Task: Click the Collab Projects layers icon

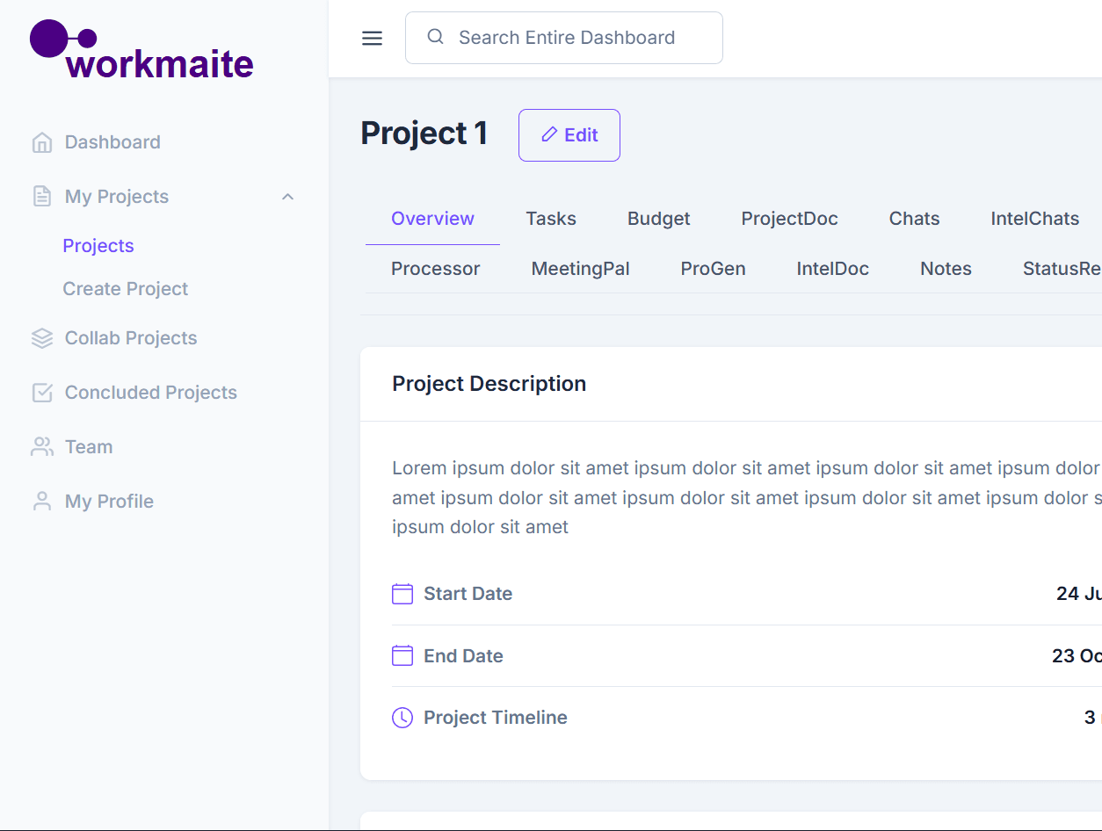Action: pos(41,338)
